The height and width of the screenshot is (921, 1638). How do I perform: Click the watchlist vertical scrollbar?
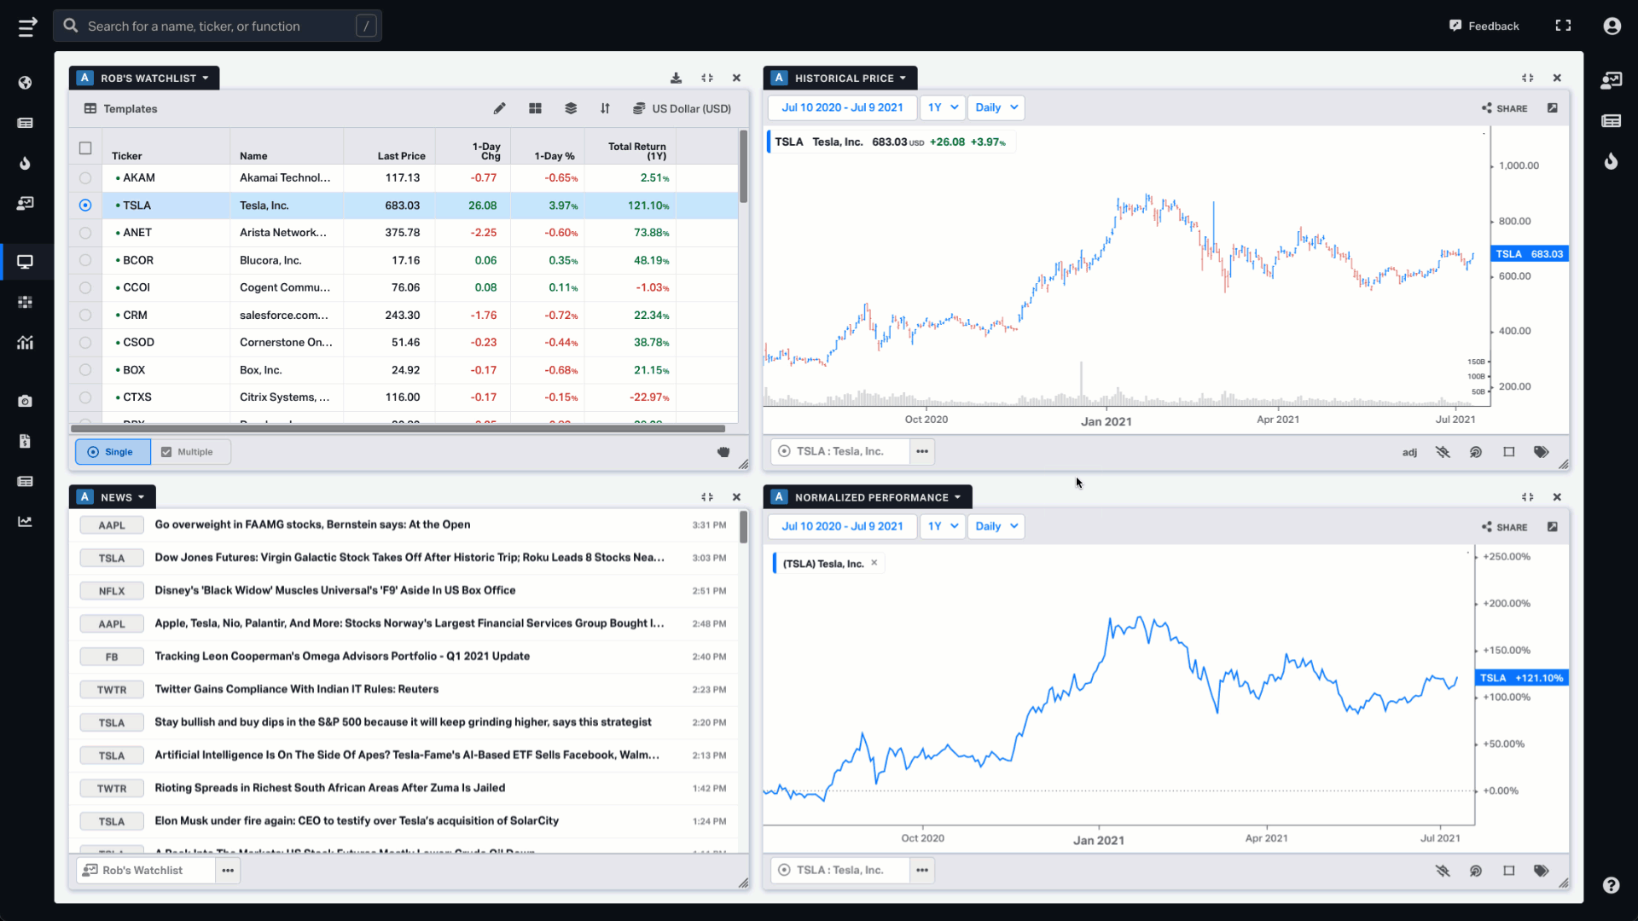(x=743, y=166)
